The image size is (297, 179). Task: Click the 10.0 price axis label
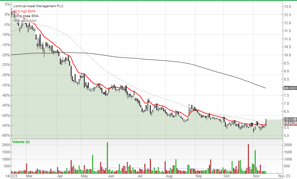(287, 55)
